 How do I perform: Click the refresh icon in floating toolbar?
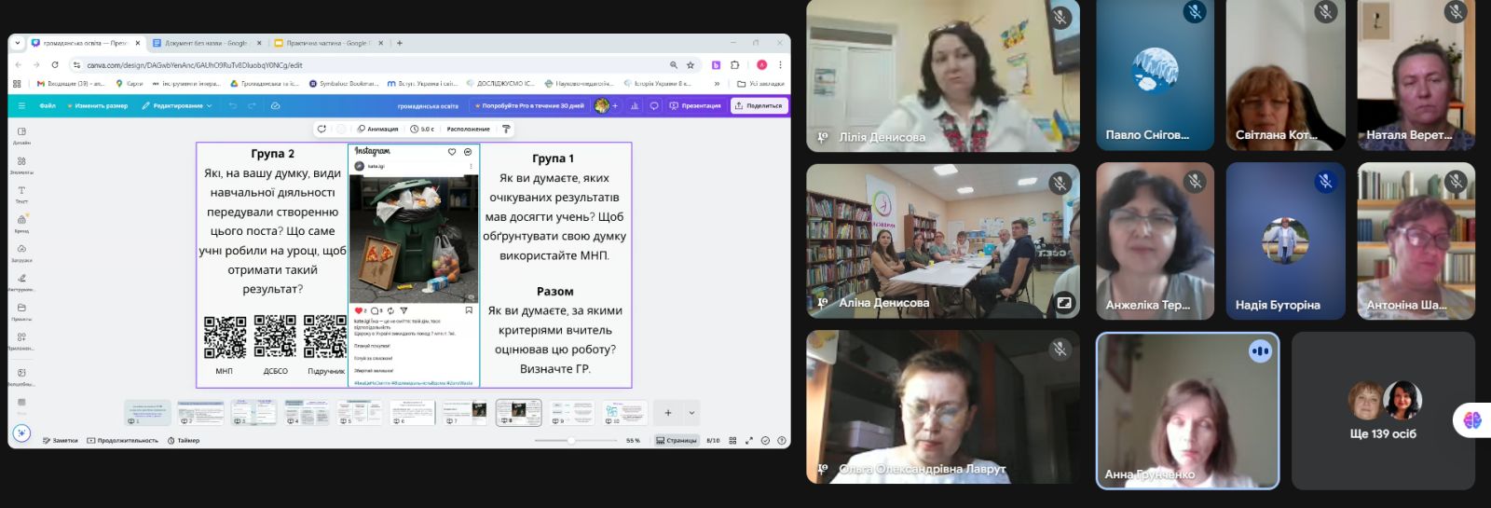click(x=321, y=129)
